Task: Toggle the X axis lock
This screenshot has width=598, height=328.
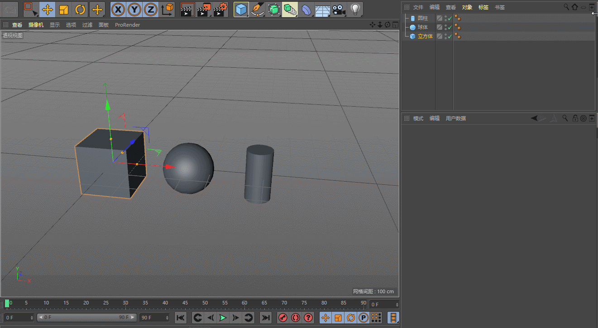Action: [118, 9]
